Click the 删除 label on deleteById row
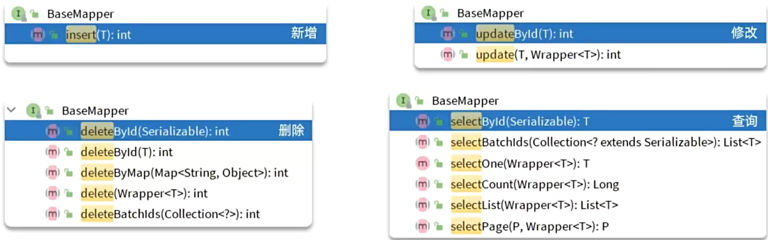 coord(291,131)
